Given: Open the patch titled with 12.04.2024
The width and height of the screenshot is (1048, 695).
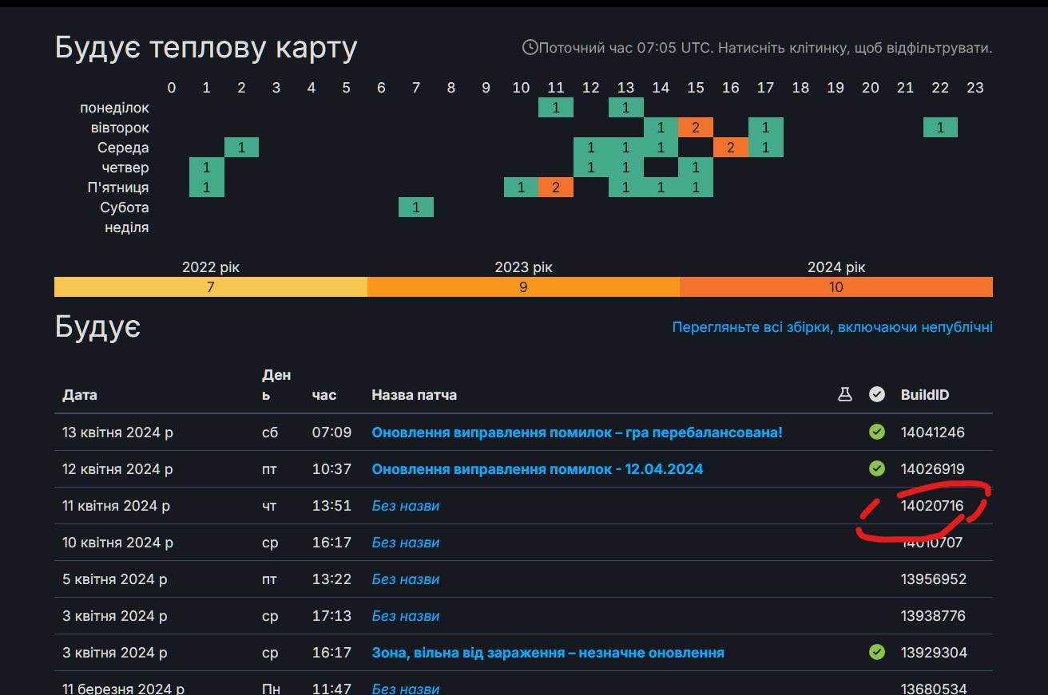Looking at the screenshot, I should click(x=537, y=469).
